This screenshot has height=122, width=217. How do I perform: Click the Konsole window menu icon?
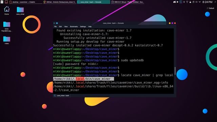pos(54,23)
